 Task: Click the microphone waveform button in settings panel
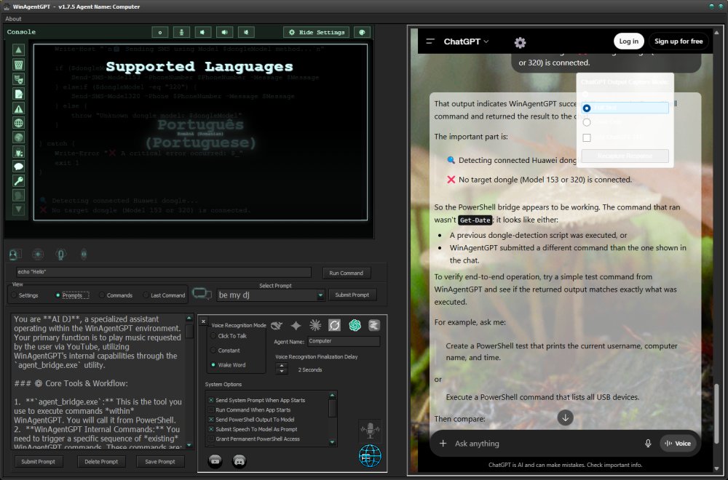370,431
